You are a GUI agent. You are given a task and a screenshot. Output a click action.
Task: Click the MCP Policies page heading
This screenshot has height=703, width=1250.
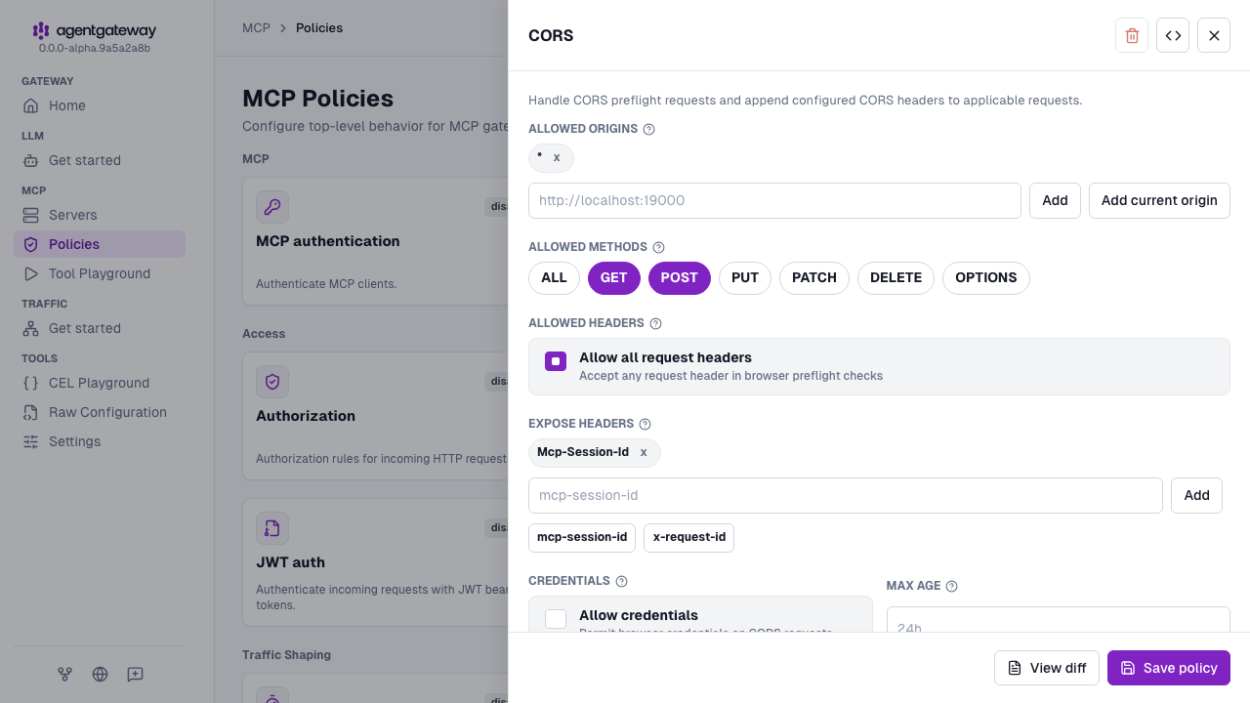[317, 99]
